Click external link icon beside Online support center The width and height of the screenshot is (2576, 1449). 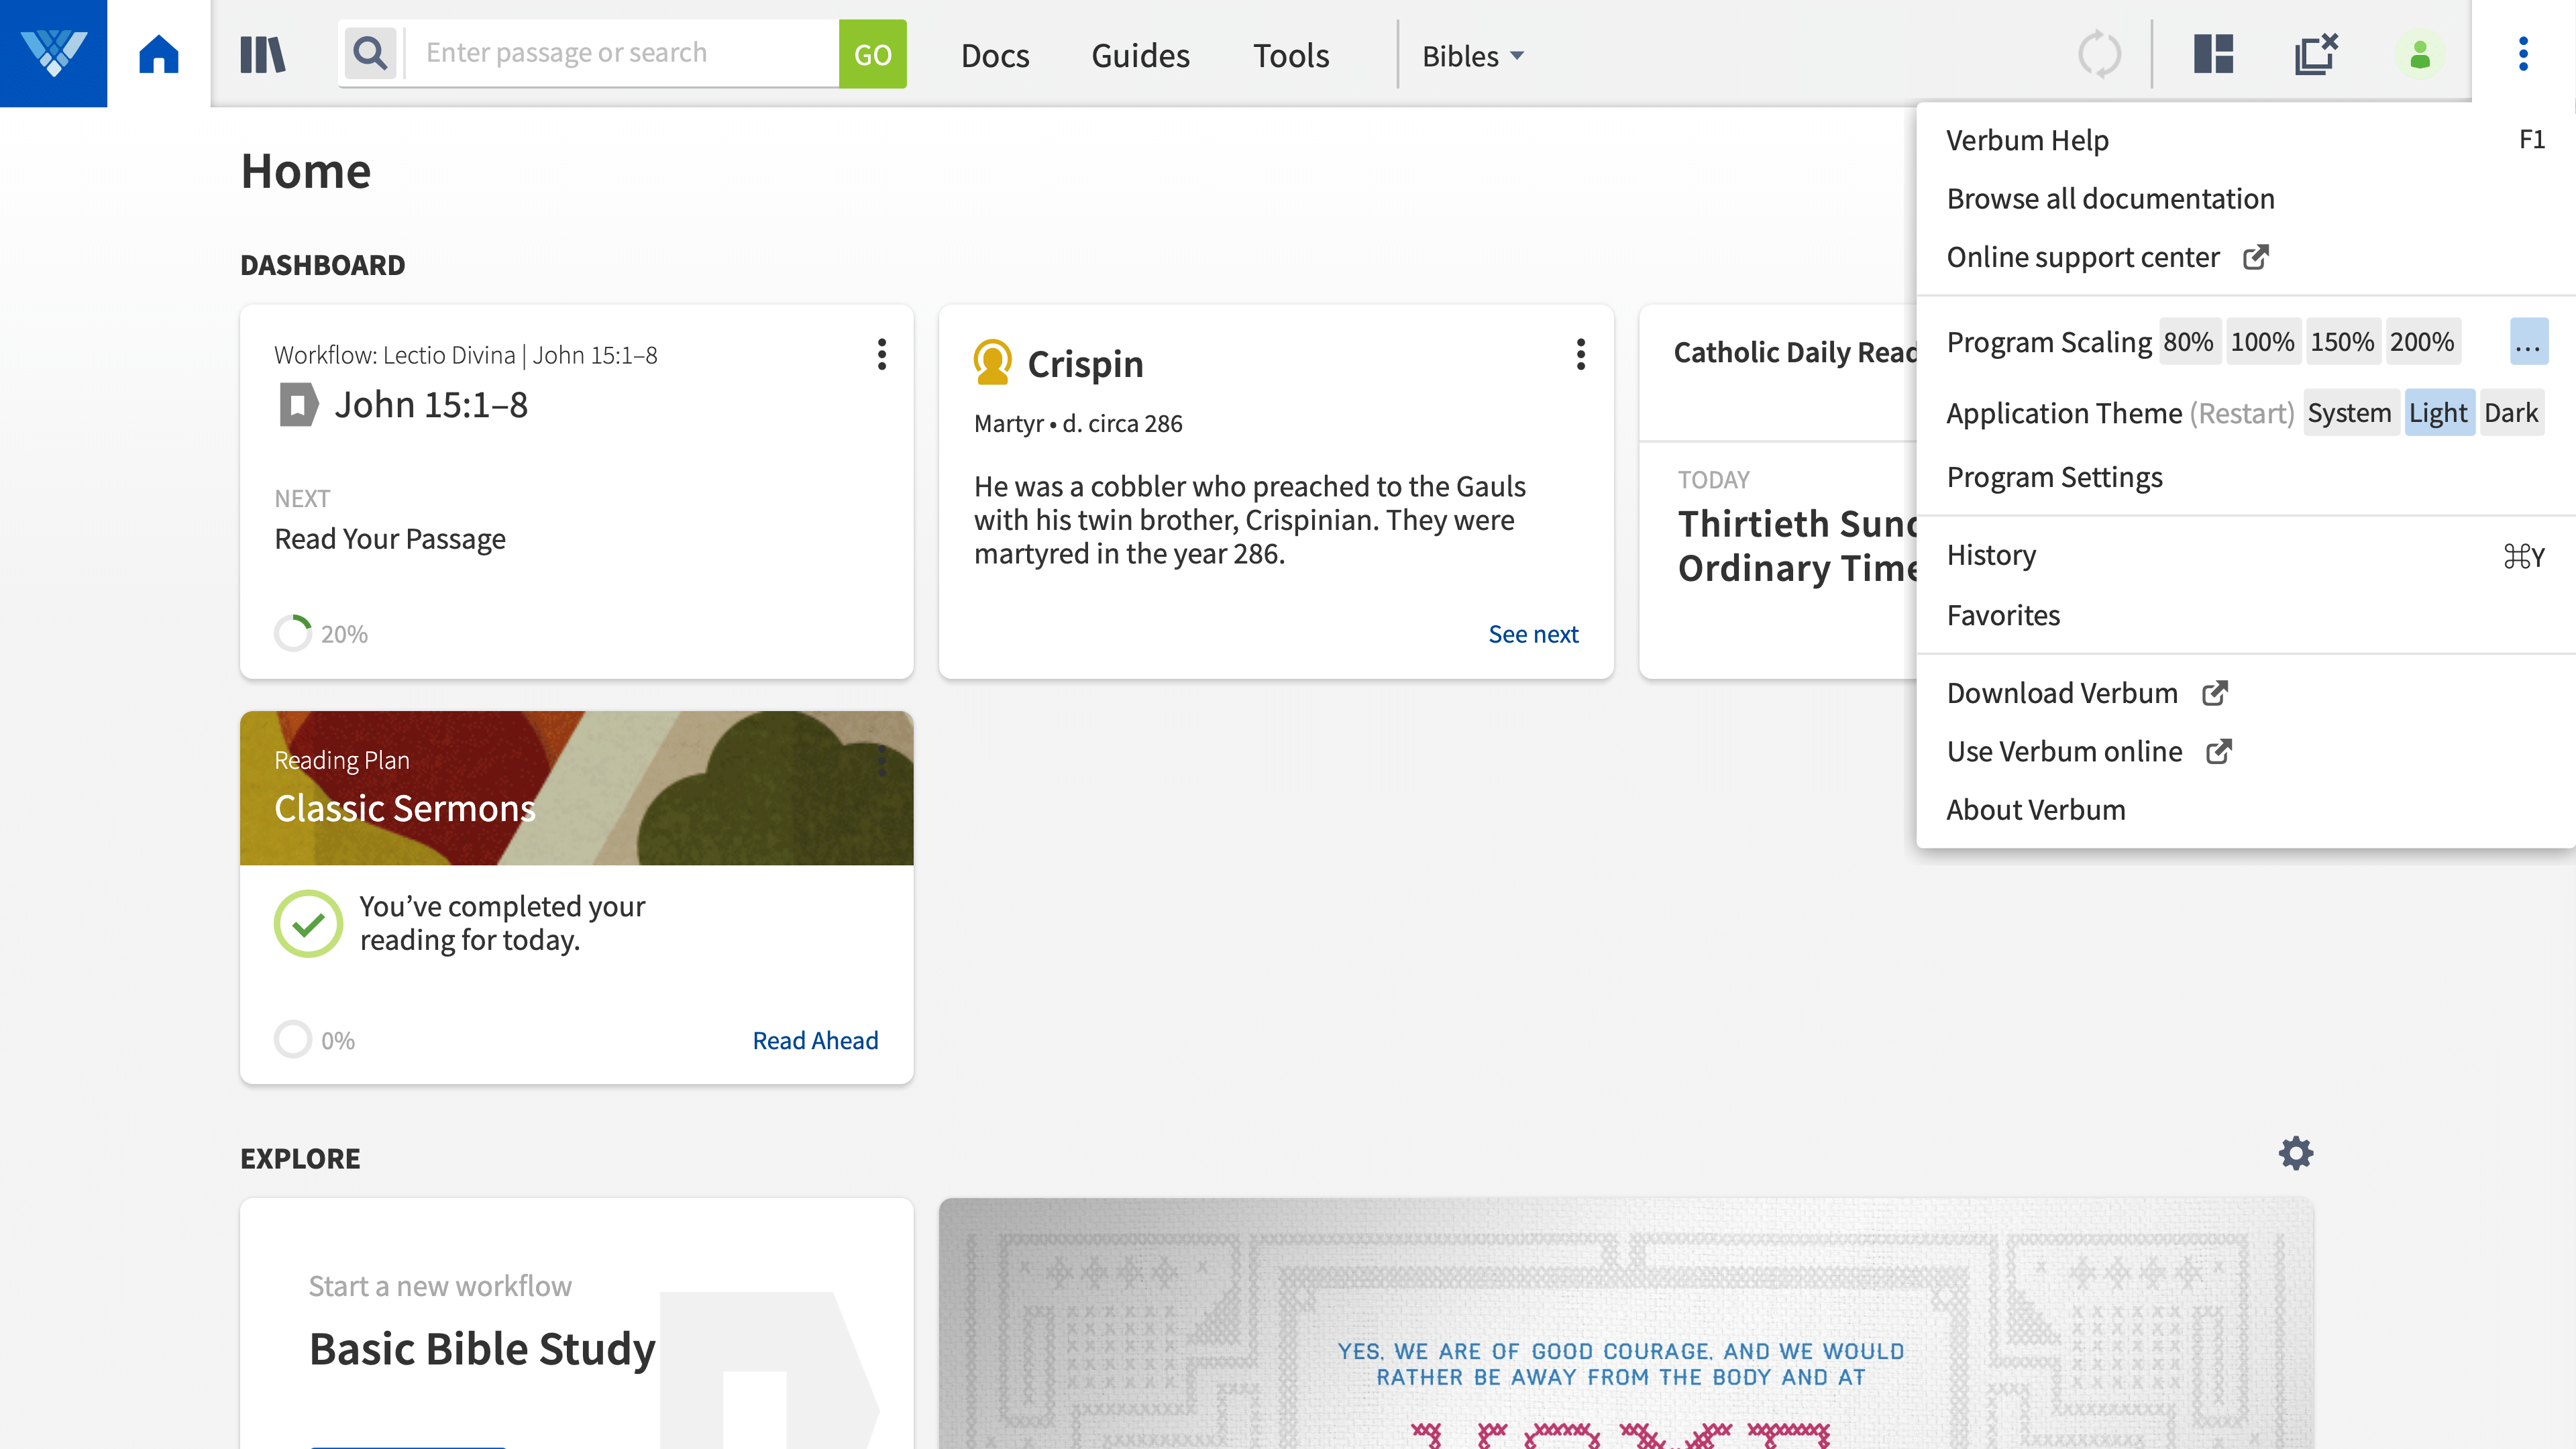tap(2256, 257)
